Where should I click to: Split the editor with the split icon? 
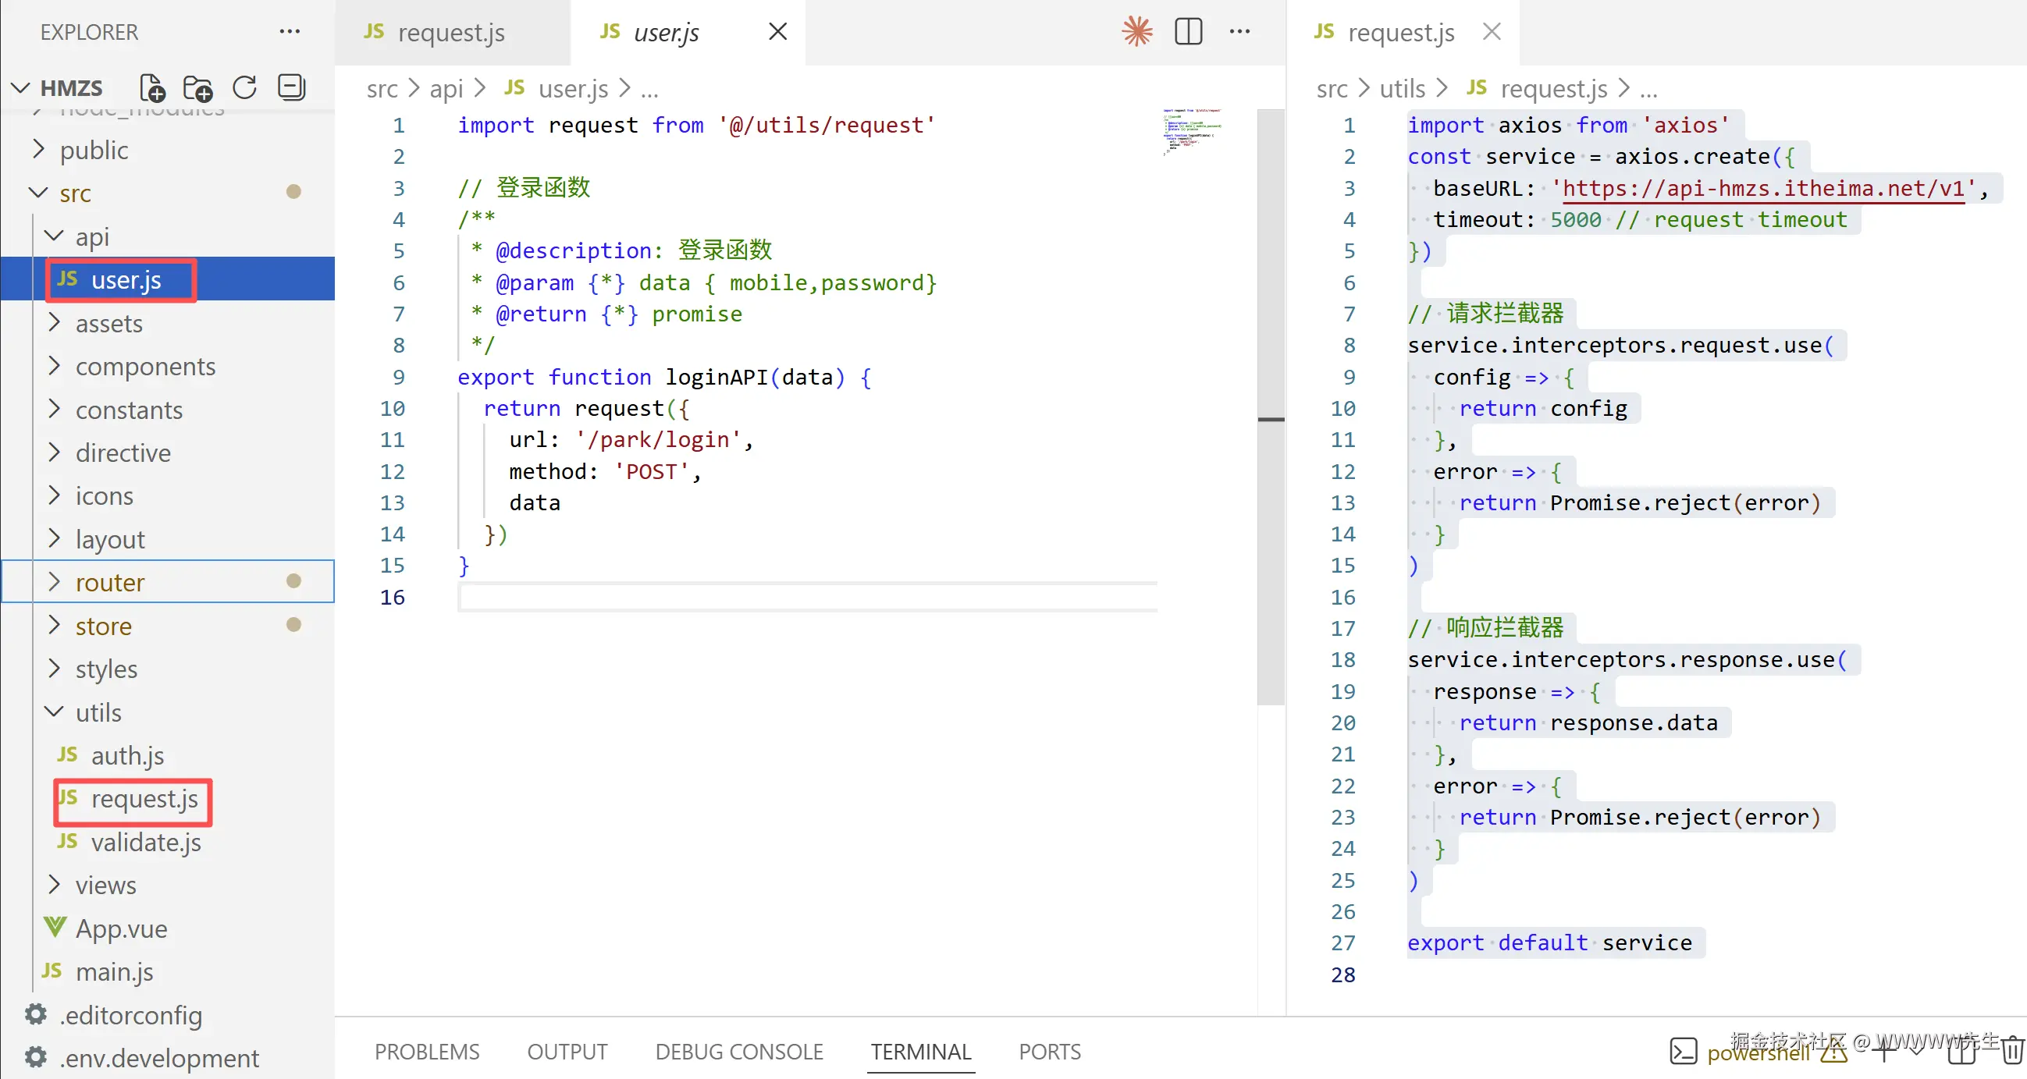coord(1188,31)
